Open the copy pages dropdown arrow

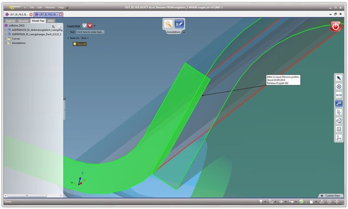[316, 202]
